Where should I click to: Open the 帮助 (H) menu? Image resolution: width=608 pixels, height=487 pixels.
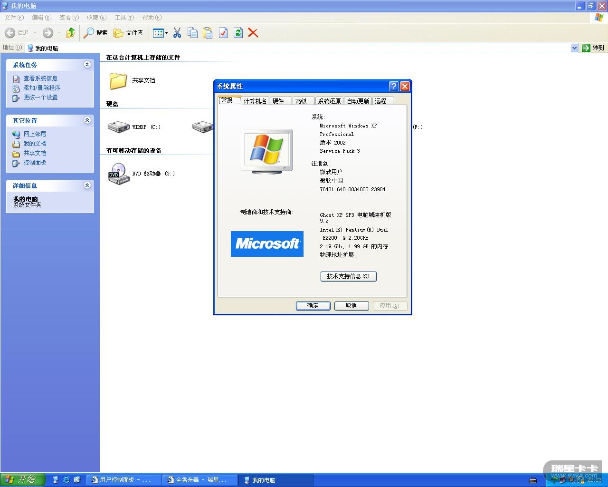click(152, 18)
